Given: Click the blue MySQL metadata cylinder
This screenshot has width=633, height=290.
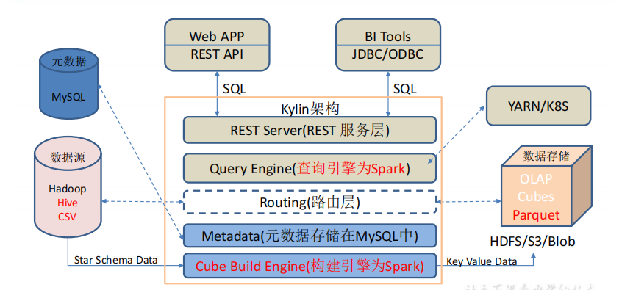Looking at the screenshot, I should click(x=69, y=84).
